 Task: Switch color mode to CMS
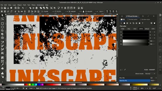click(153, 29)
